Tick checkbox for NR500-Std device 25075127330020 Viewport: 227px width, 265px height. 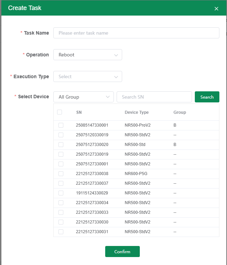point(61,145)
